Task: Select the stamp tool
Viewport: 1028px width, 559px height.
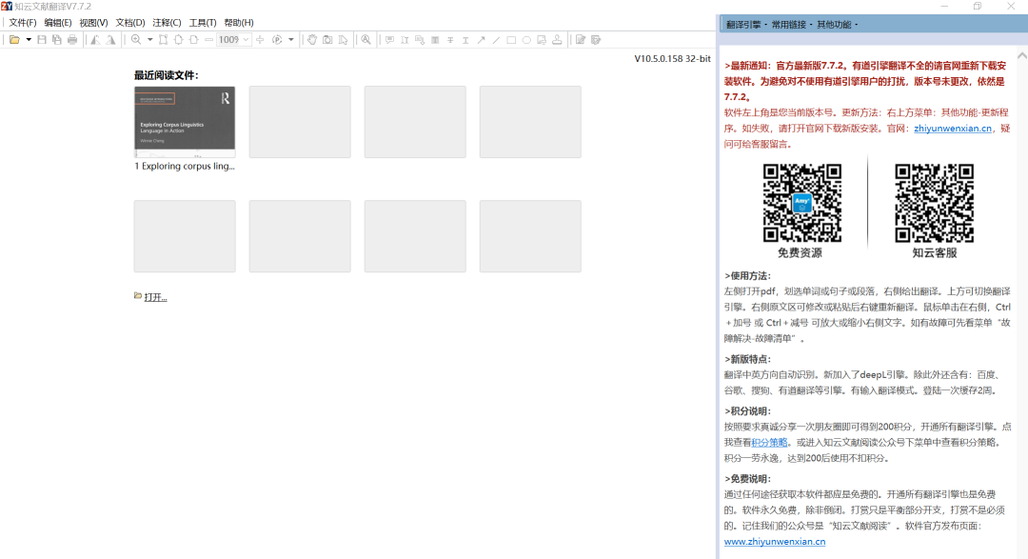Action: (x=557, y=40)
